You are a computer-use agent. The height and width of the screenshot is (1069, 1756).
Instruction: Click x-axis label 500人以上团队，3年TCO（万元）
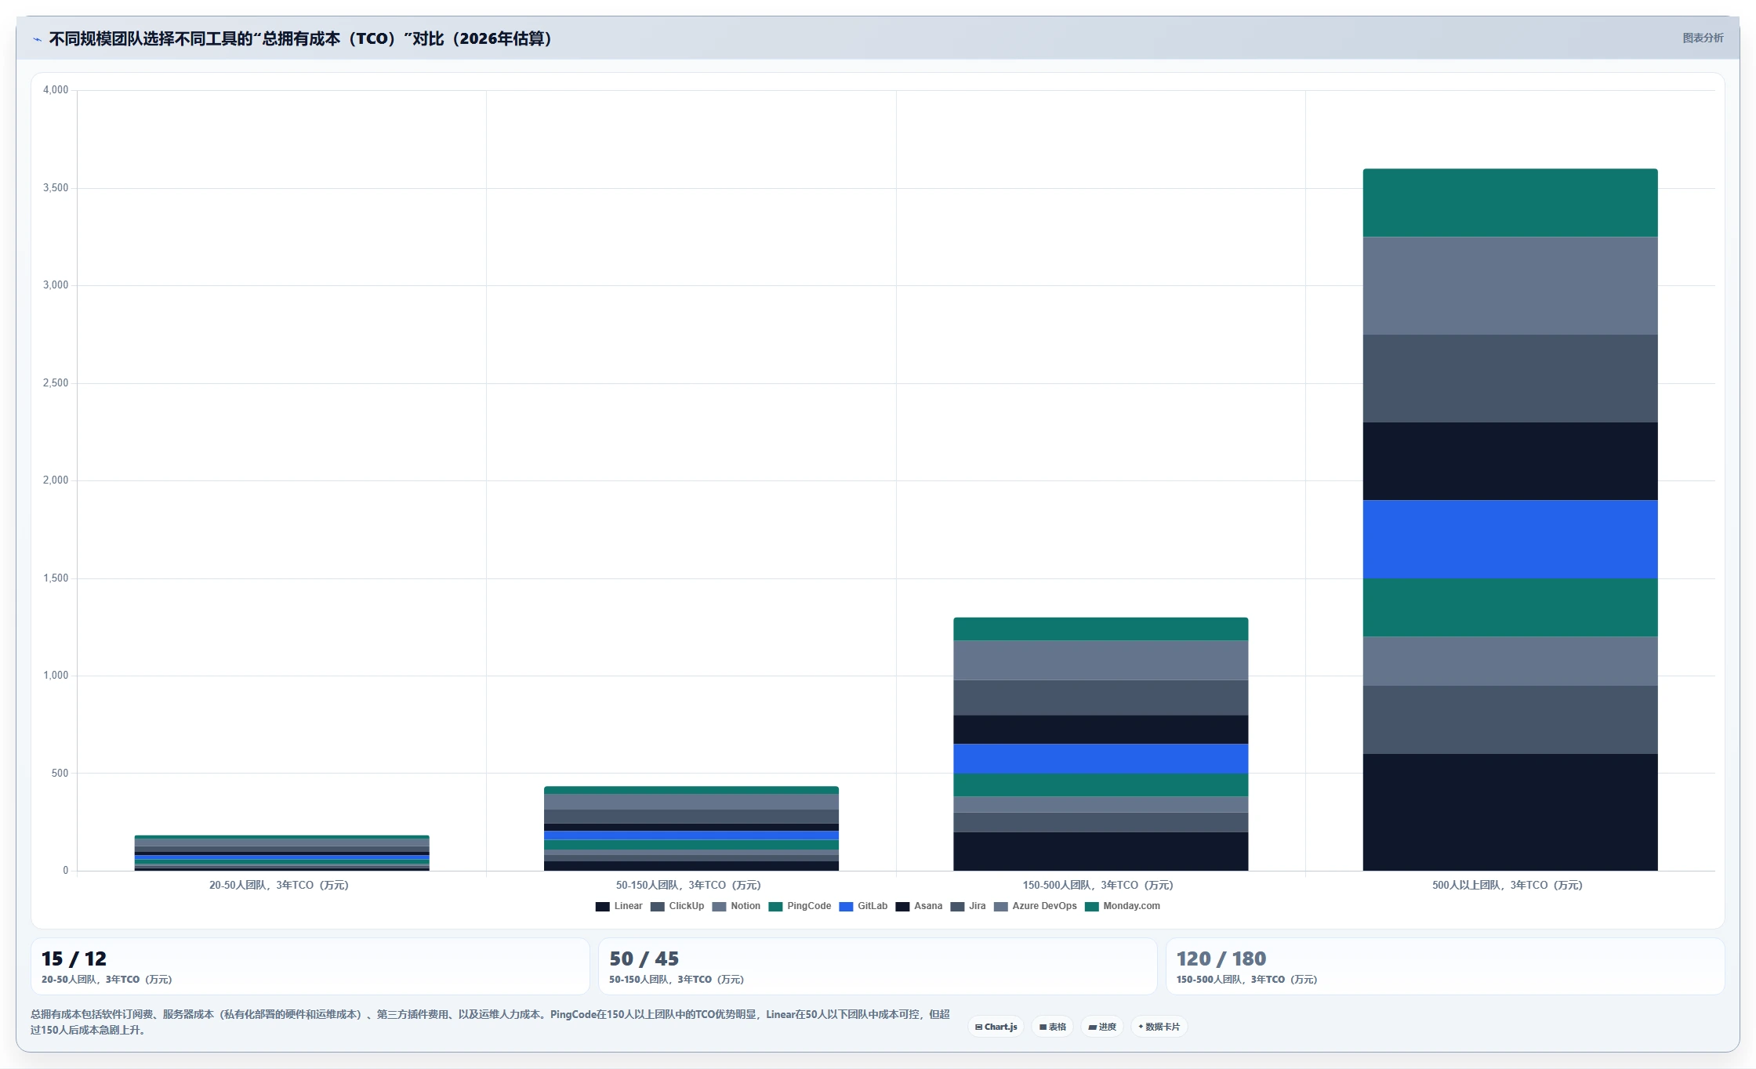click(x=1507, y=885)
